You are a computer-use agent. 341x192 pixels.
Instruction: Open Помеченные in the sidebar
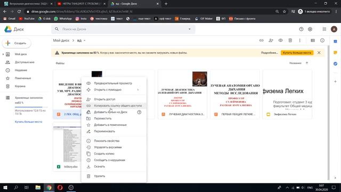[x=23, y=78]
